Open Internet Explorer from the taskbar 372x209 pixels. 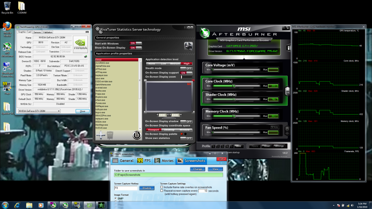pos(17,205)
